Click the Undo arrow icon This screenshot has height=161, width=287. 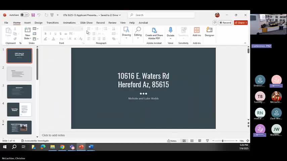(39, 15)
